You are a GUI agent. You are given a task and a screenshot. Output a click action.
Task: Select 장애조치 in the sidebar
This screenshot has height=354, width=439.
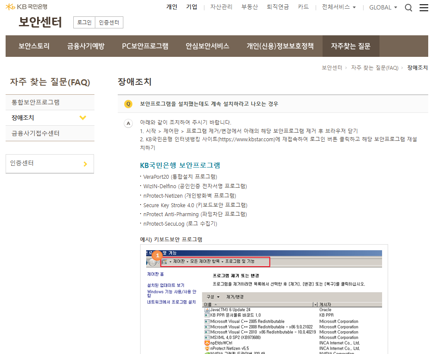(x=50, y=118)
